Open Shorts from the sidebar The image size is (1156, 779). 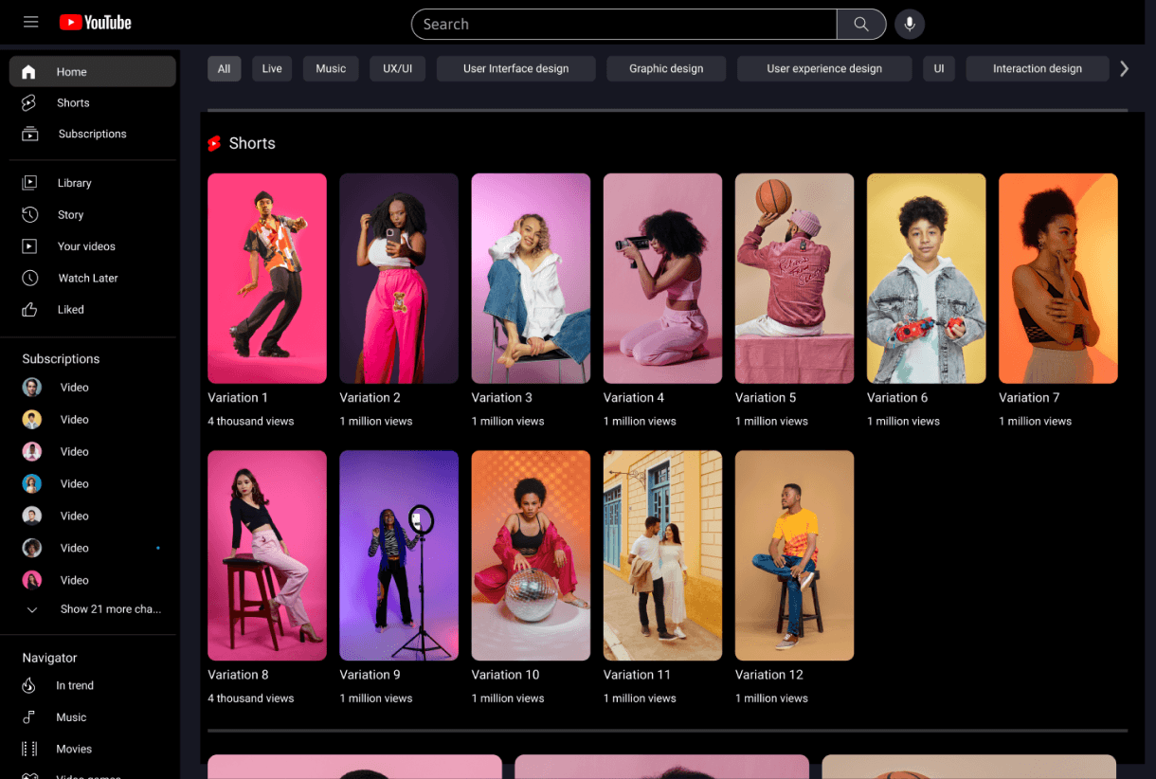(x=73, y=102)
